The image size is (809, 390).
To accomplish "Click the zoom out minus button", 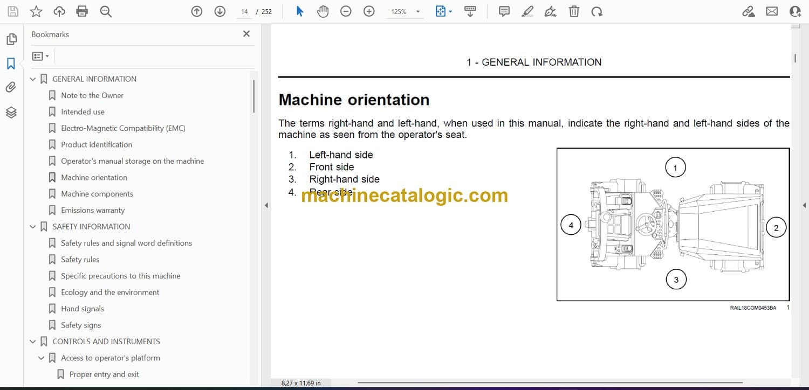I will pyautogui.click(x=346, y=11).
